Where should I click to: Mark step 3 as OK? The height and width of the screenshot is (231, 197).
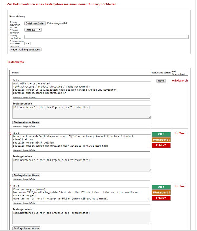161,187
